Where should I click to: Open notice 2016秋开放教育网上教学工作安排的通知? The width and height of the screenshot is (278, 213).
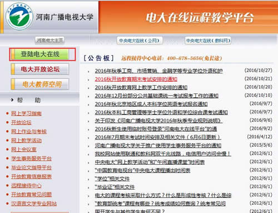click(141, 87)
